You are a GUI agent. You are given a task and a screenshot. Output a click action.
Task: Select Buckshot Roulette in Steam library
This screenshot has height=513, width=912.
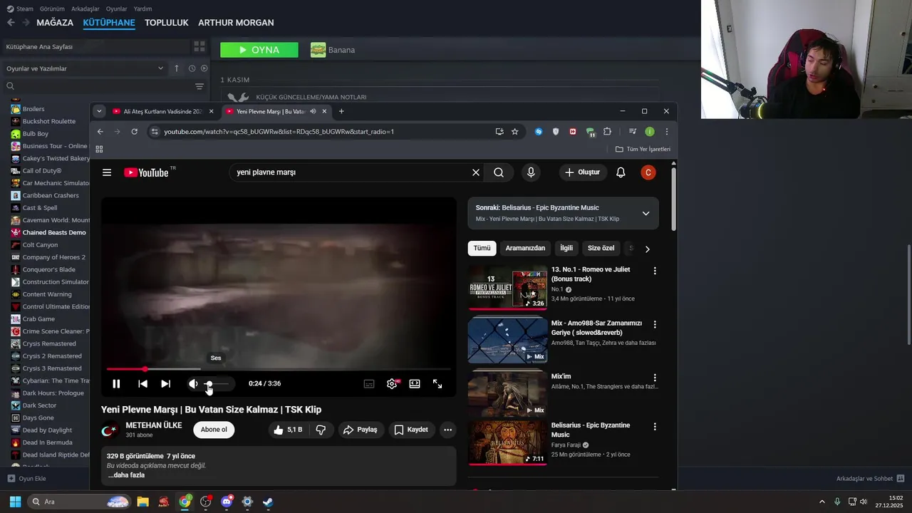[48, 121]
